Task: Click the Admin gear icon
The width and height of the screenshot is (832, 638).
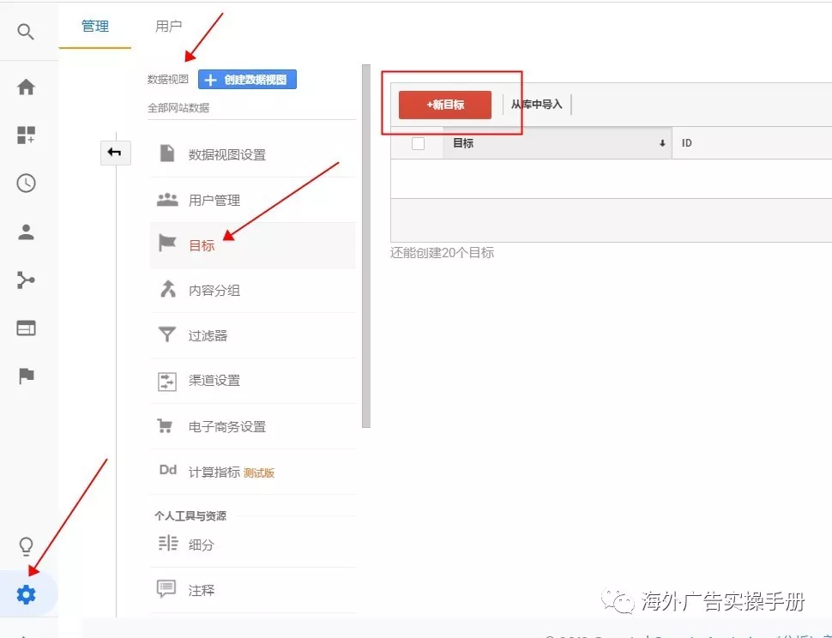Action: (x=27, y=594)
